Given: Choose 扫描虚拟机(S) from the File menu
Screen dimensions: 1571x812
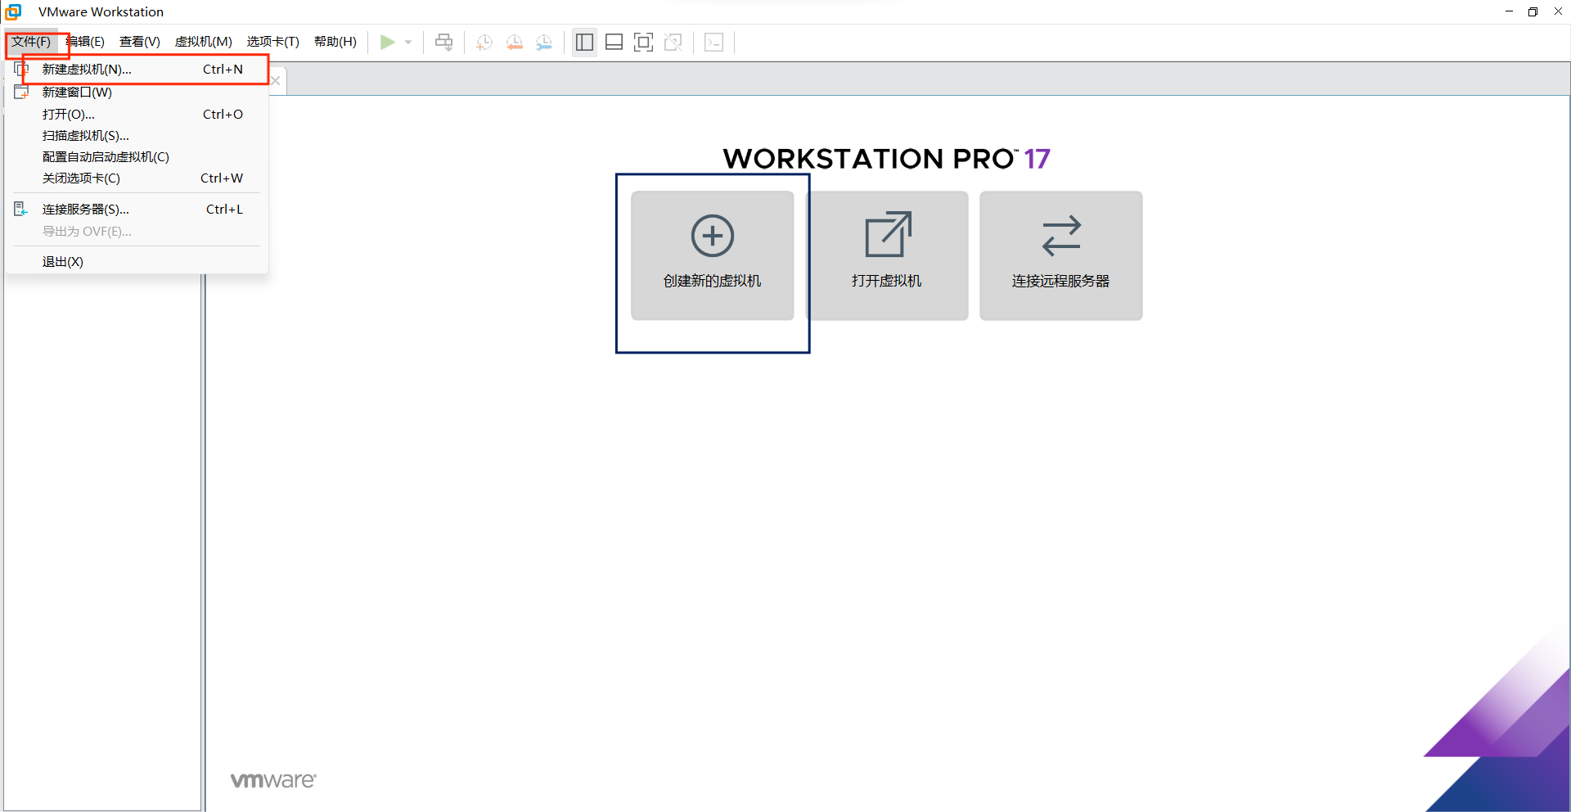Looking at the screenshot, I should pyautogui.click(x=85, y=135).
